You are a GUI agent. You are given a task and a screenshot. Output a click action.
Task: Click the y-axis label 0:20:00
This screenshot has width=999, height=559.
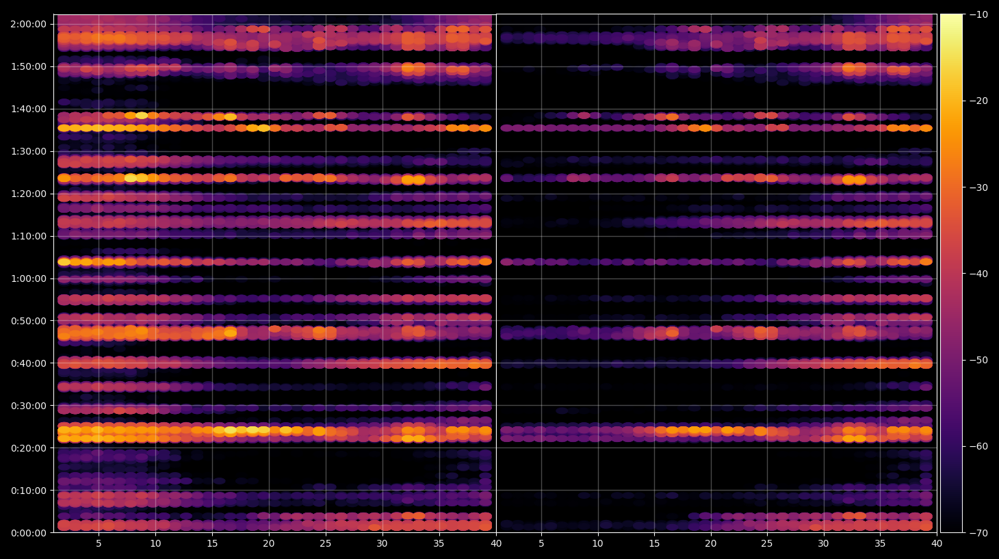[28, 448]
